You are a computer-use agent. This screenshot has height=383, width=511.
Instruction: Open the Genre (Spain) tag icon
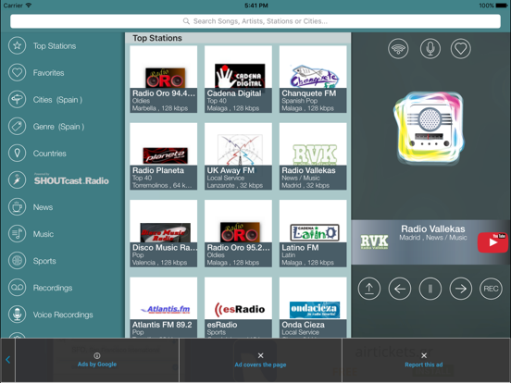coord(17,127)
